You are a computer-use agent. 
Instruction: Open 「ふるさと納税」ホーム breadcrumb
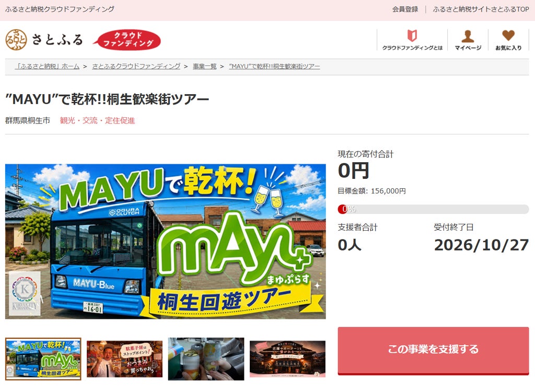tap(47, 66)
